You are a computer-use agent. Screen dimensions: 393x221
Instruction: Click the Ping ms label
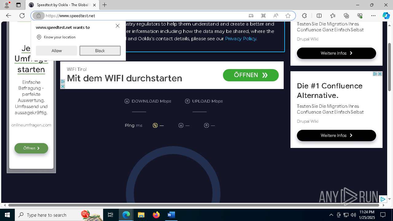pos(134,125)
